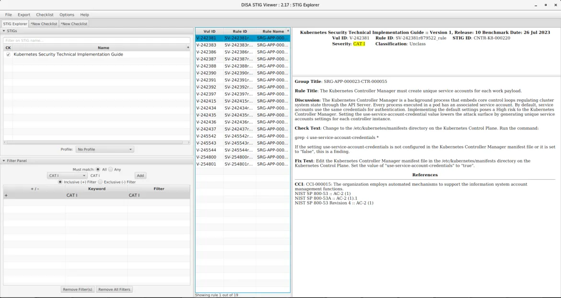561x298 pixels.
Task: Click the Remove All Filters button
Action: coord(114,289)
